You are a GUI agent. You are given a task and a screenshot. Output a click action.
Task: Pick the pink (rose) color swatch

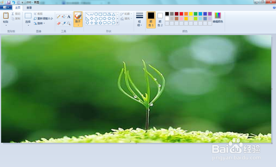pos(181,18)
